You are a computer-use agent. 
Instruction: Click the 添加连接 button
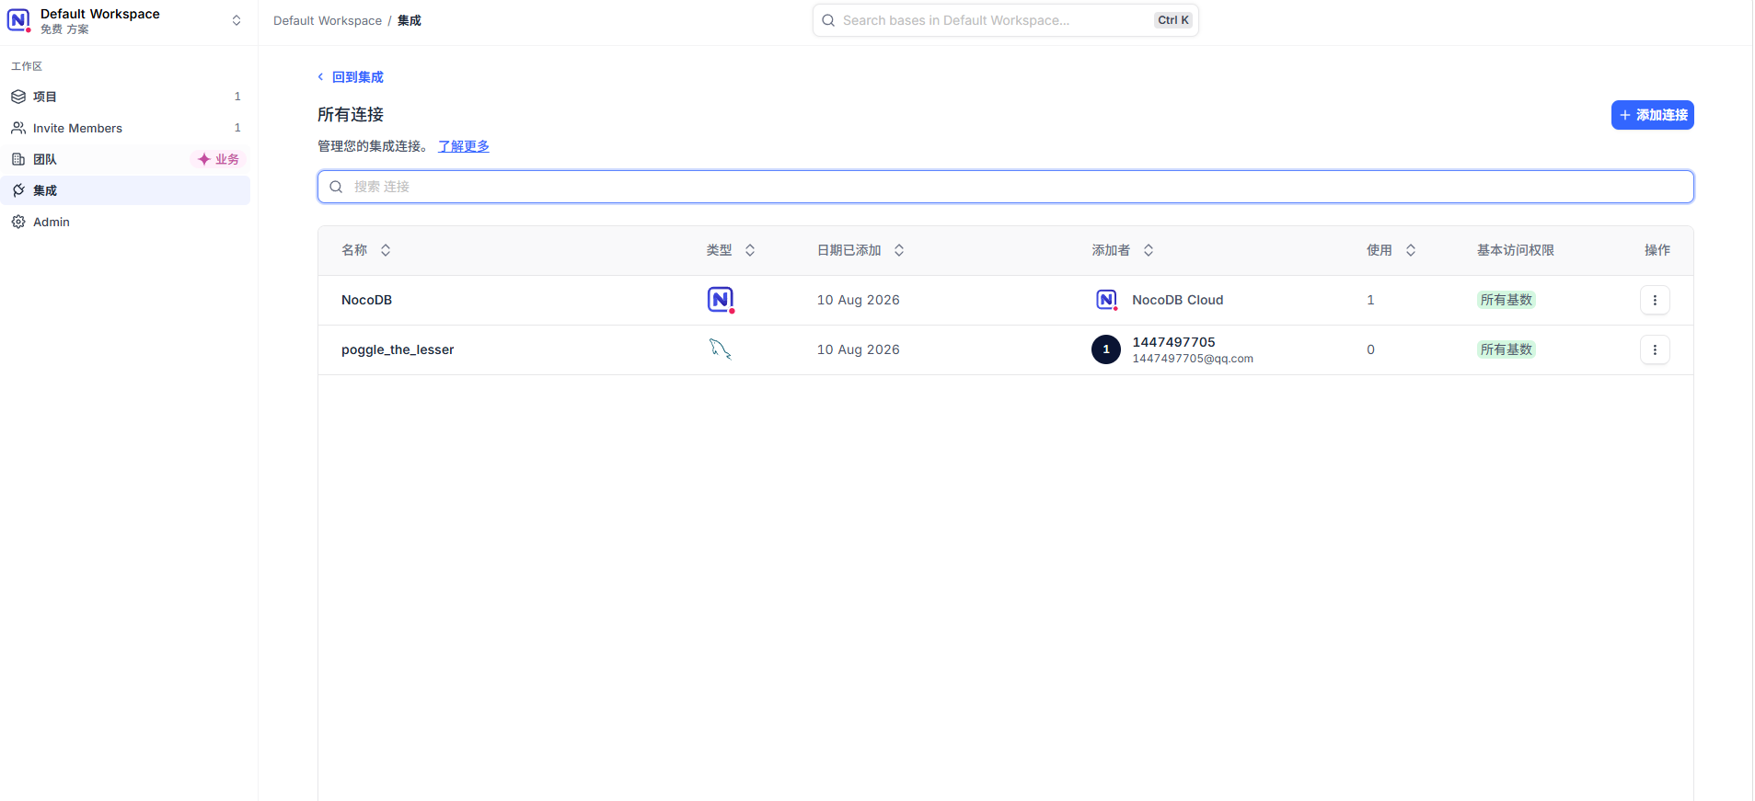(1653, 115)
